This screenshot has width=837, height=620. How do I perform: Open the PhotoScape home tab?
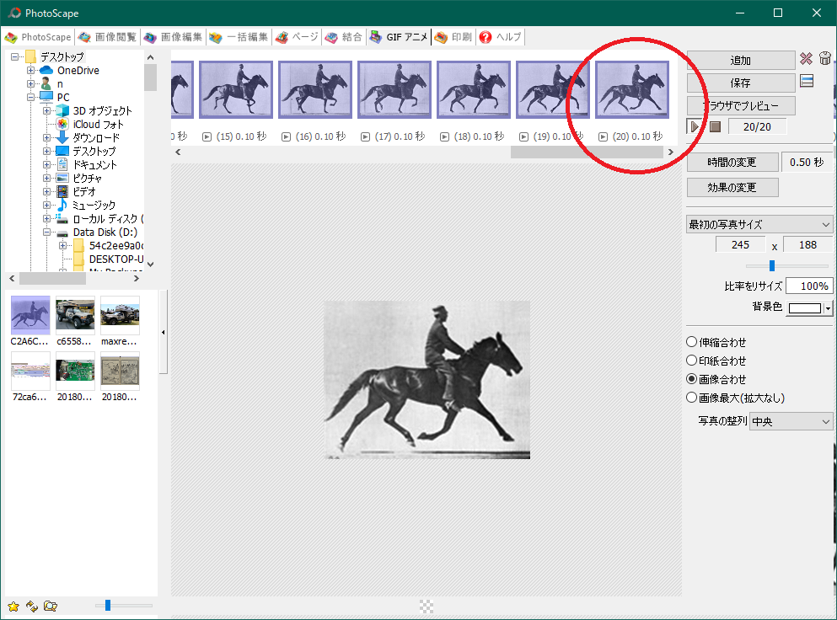[38, 37]
